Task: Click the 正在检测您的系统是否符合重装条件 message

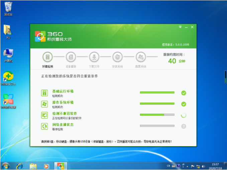Action: coord(70,76)
